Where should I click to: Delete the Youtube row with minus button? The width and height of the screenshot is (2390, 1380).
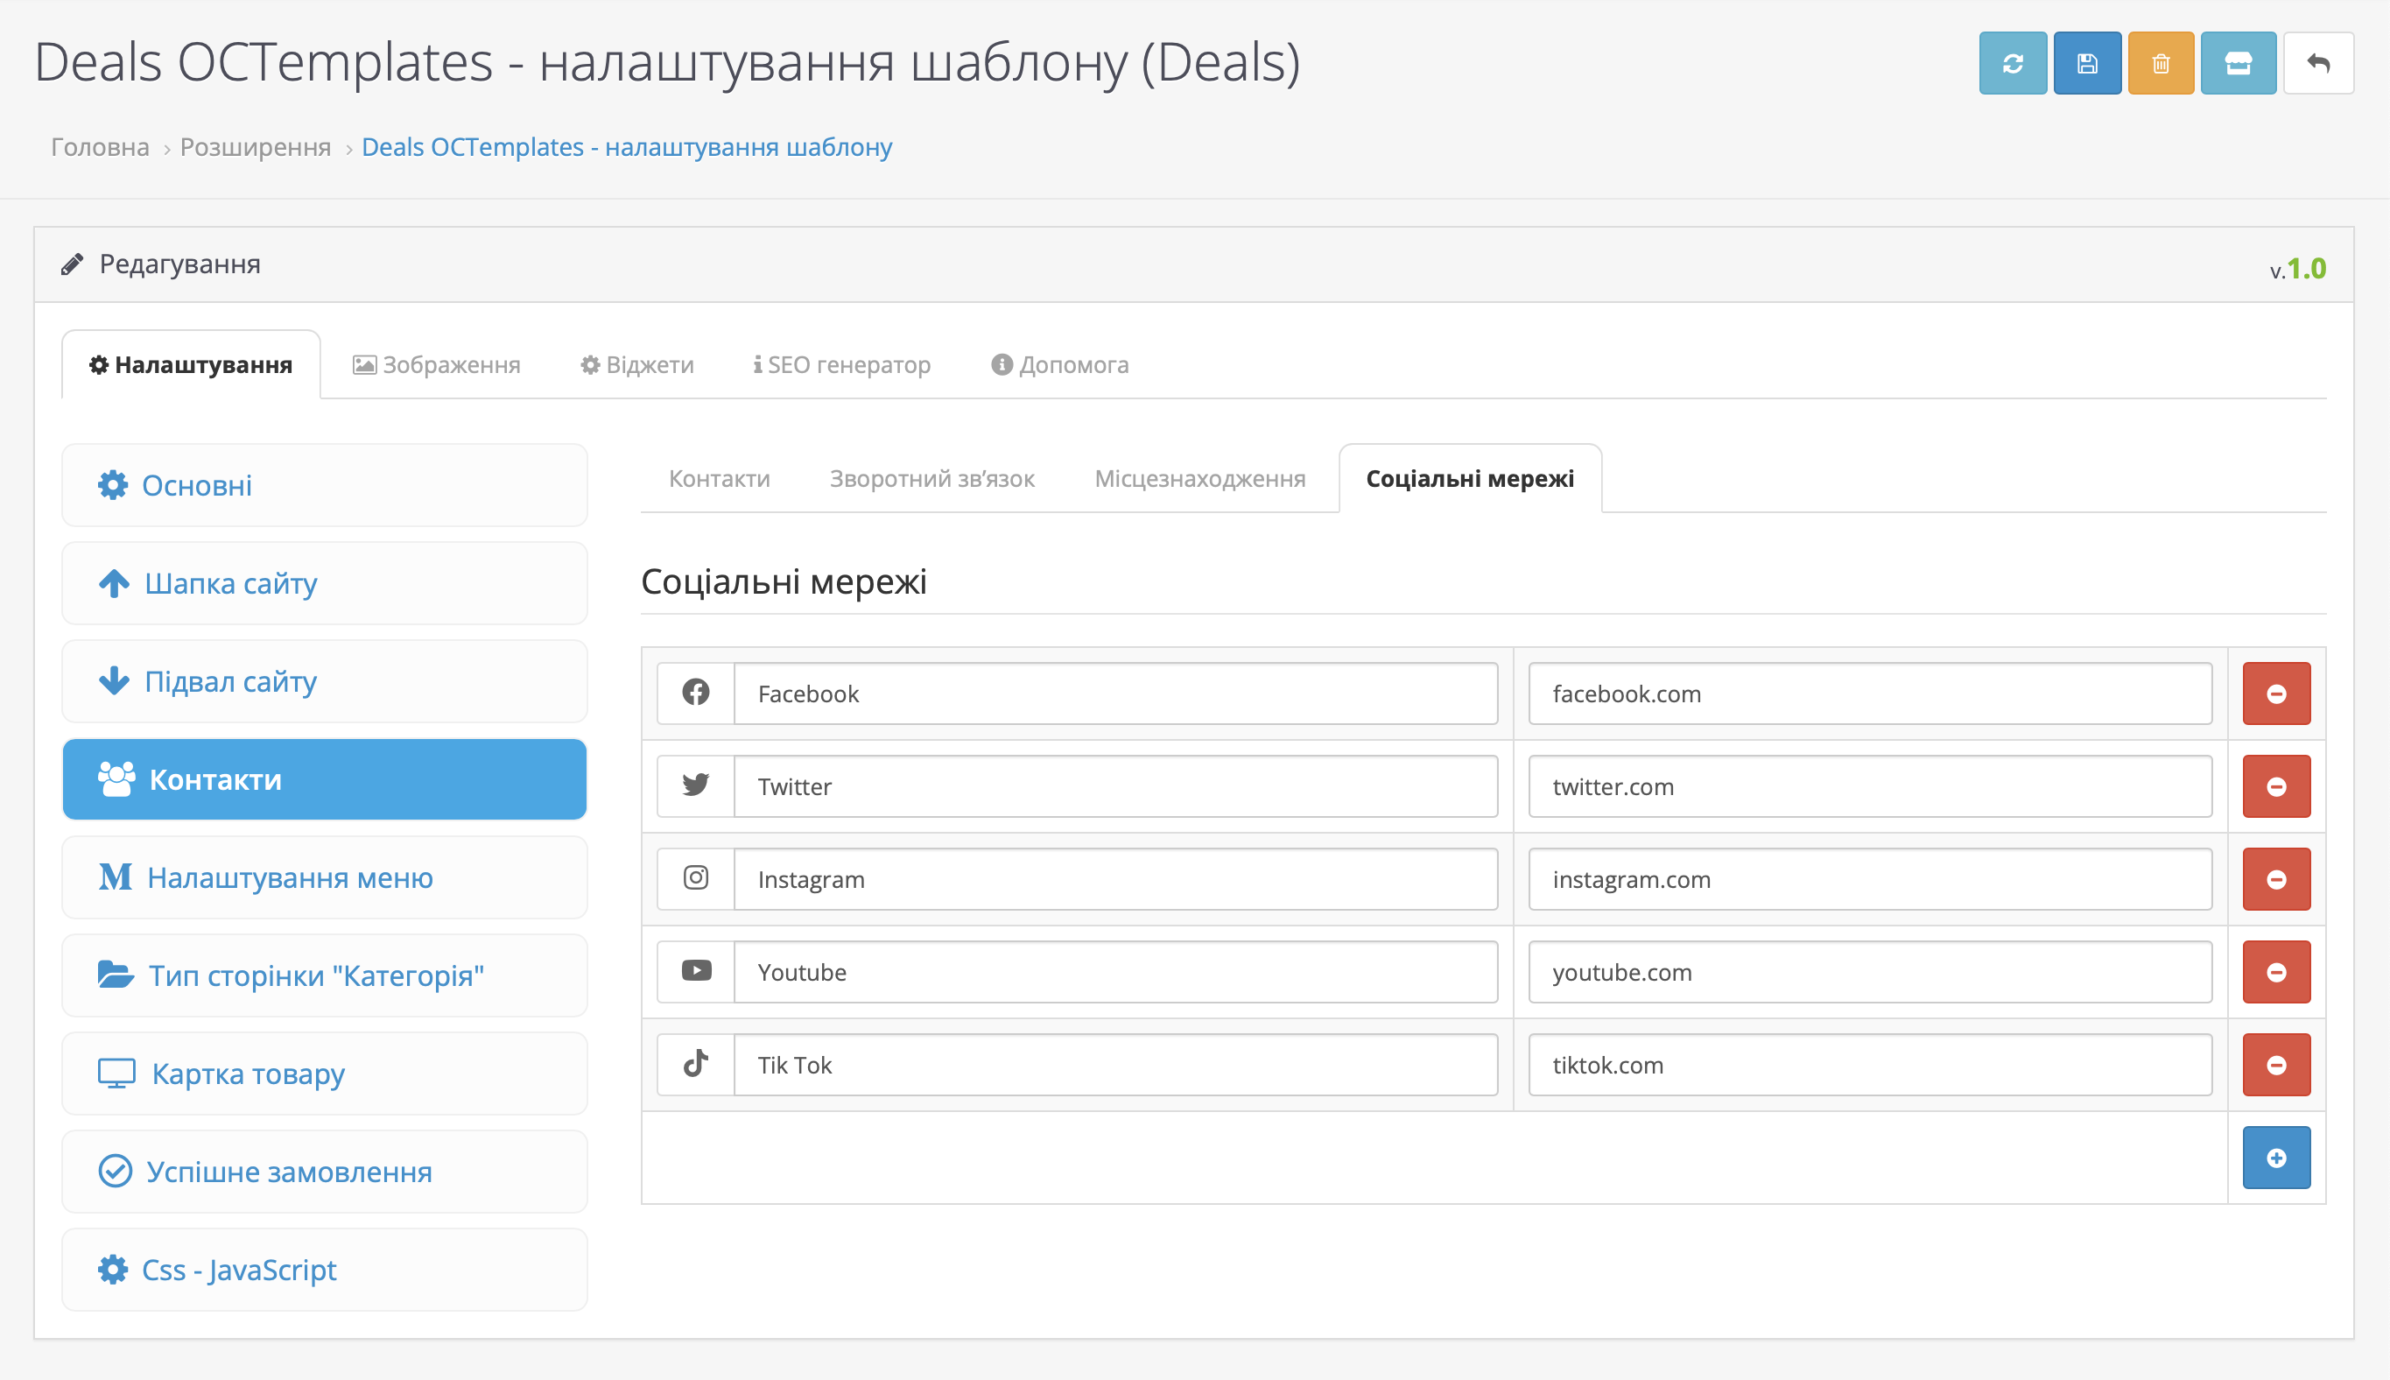coord(2276,973)
